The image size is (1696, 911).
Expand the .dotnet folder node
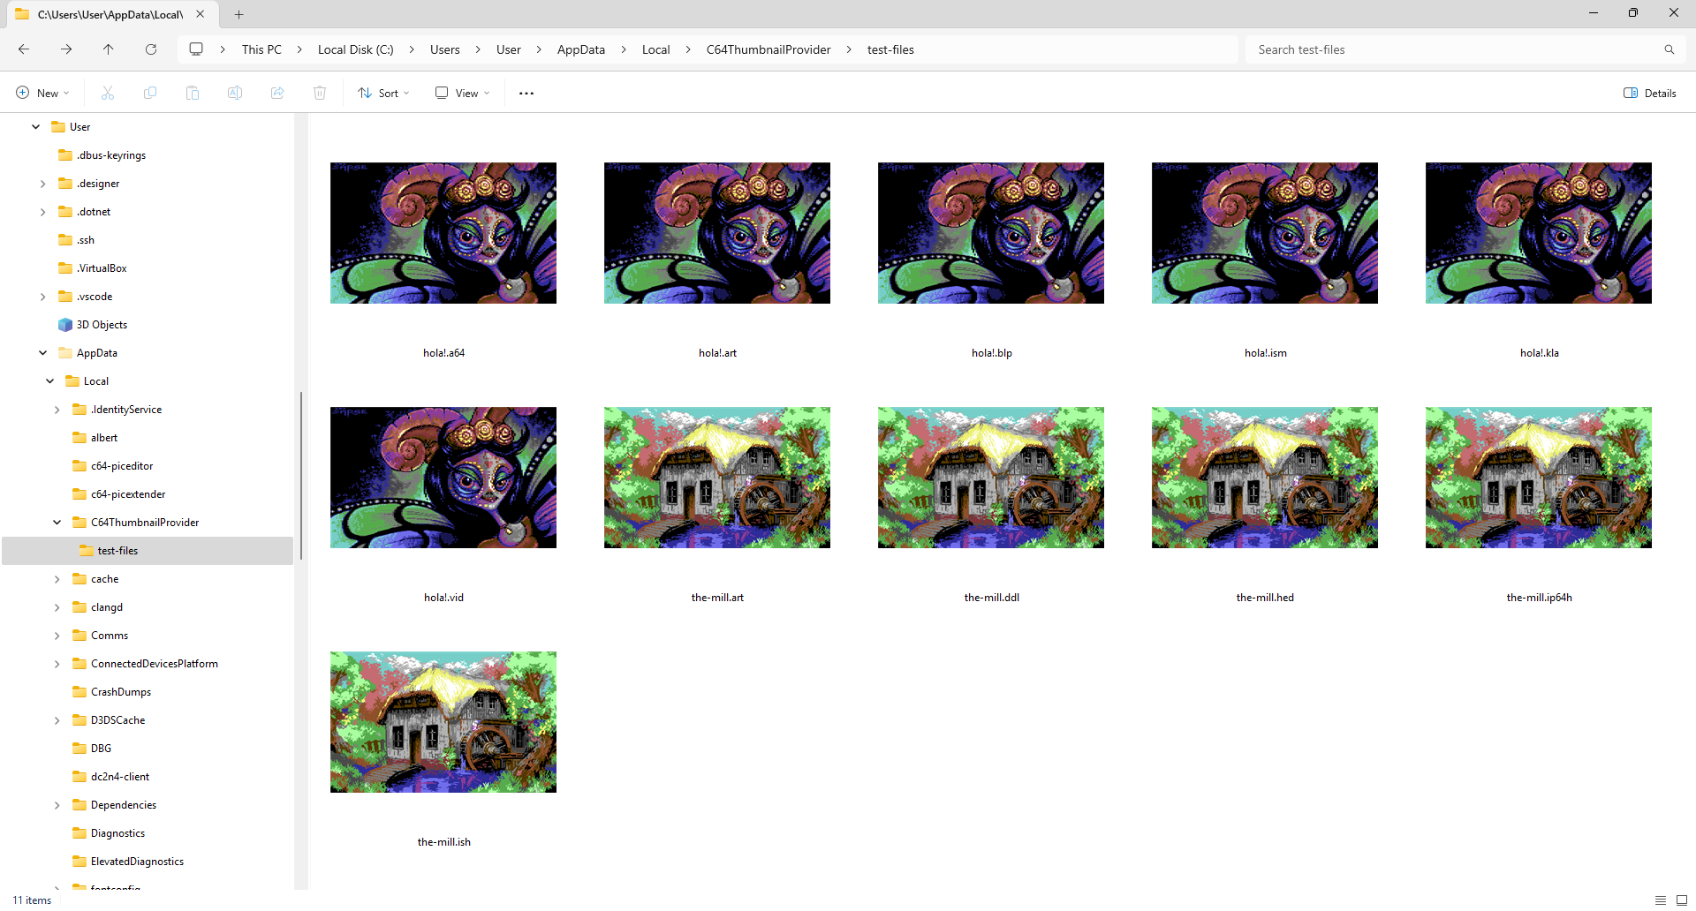(x=42, y=212)
